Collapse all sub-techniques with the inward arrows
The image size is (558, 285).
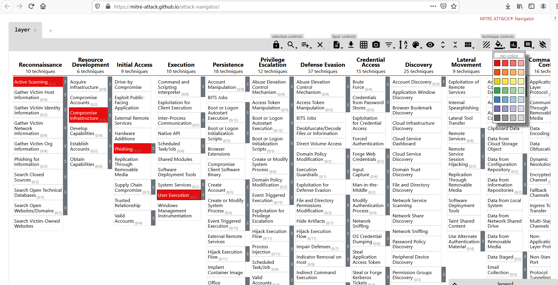[455, 45]
